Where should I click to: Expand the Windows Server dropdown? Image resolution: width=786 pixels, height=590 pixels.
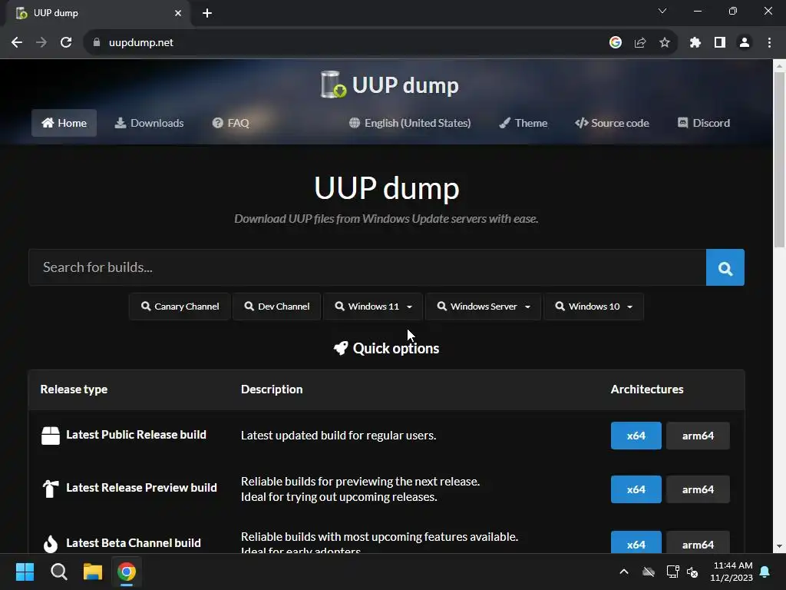[x=484, y=307]
